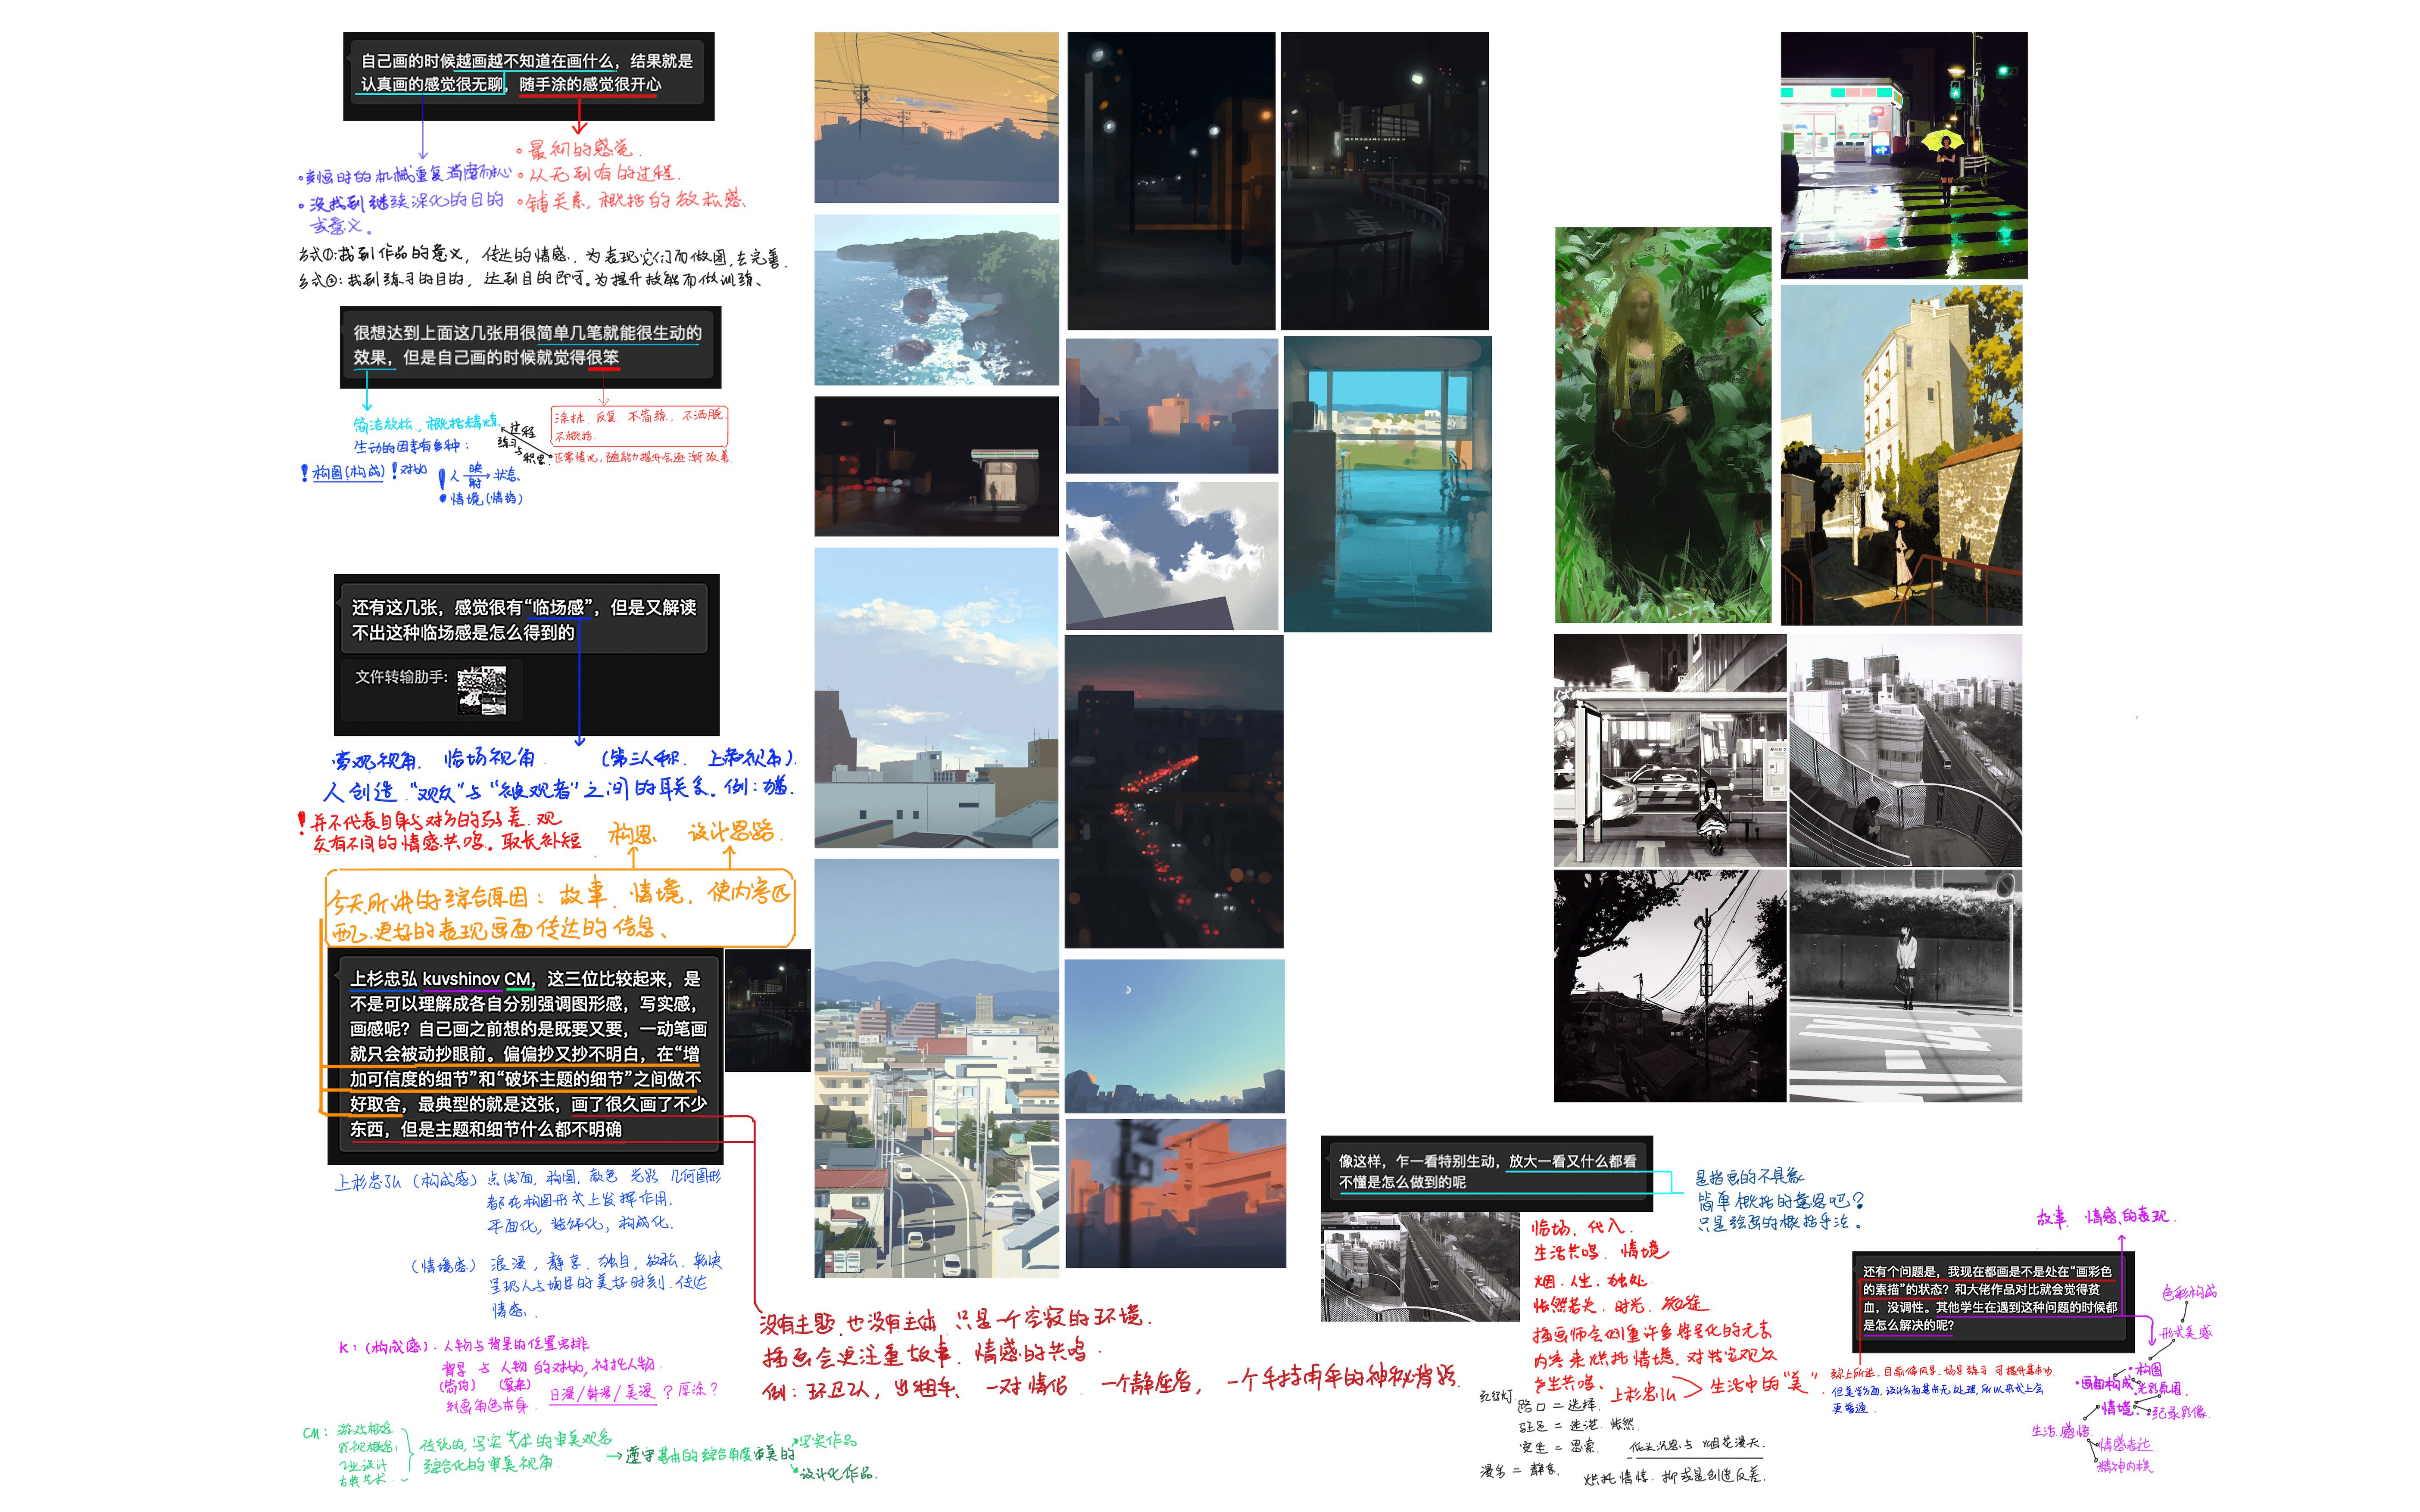Select the cloudy sky above city rooftops painting

(x=936, y=698)
